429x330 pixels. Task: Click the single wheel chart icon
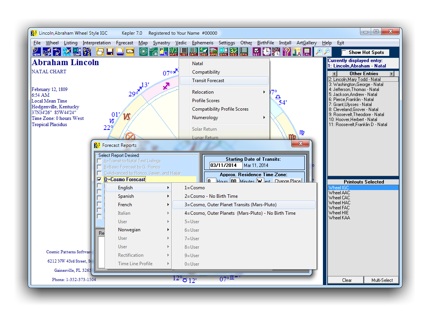click(x=144, y=52)
